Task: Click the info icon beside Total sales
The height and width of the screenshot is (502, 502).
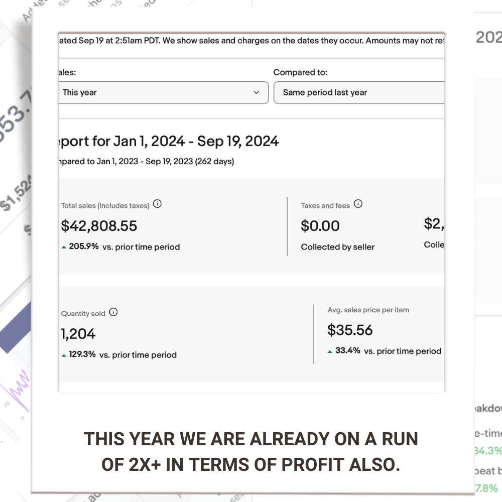Action: click(x=157, y=204)
